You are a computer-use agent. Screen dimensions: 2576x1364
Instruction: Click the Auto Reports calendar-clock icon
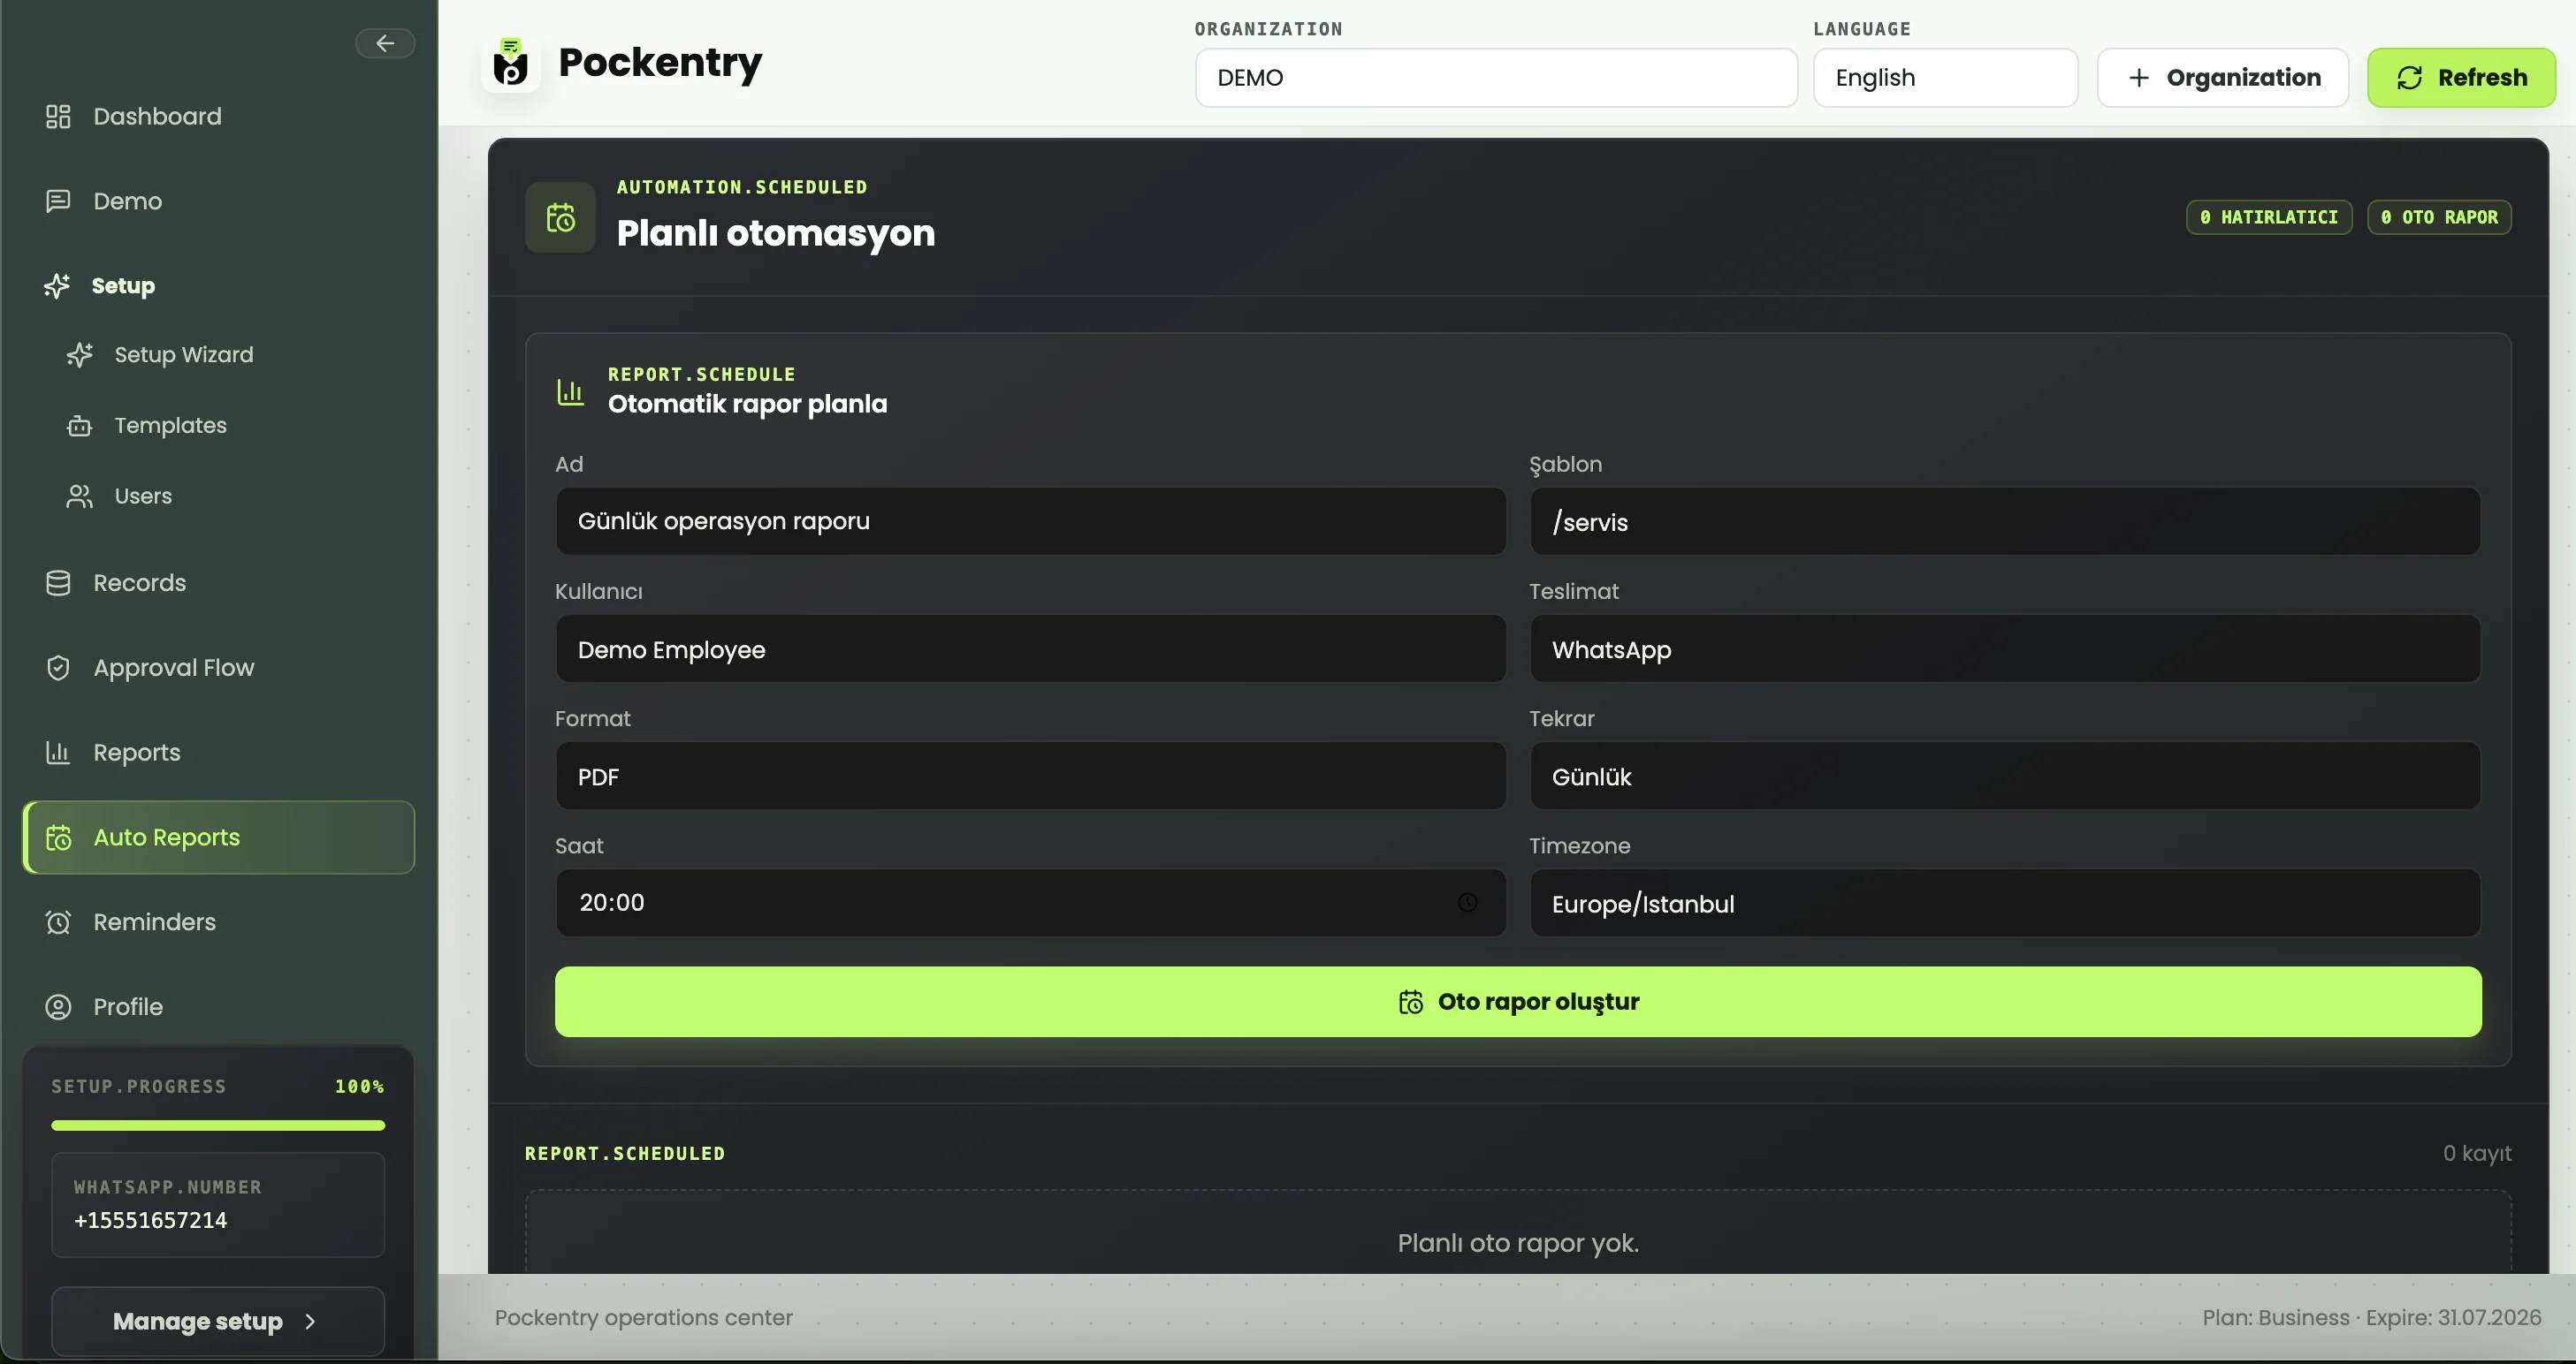pyautogui.click(x=59, y=837)
